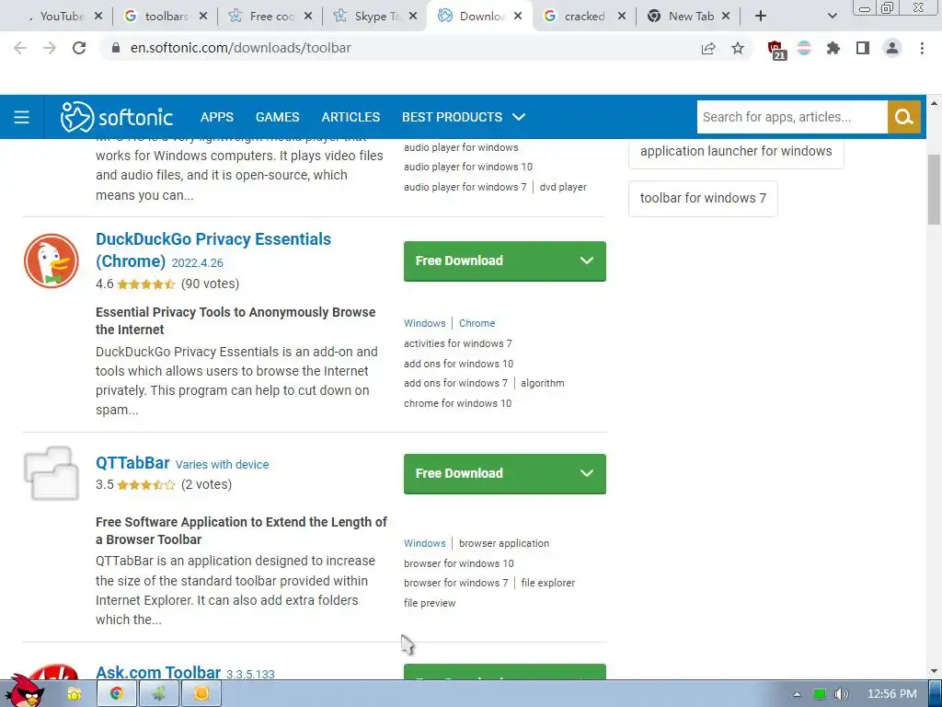Focus the Search for apps input field

coord(792,117)
